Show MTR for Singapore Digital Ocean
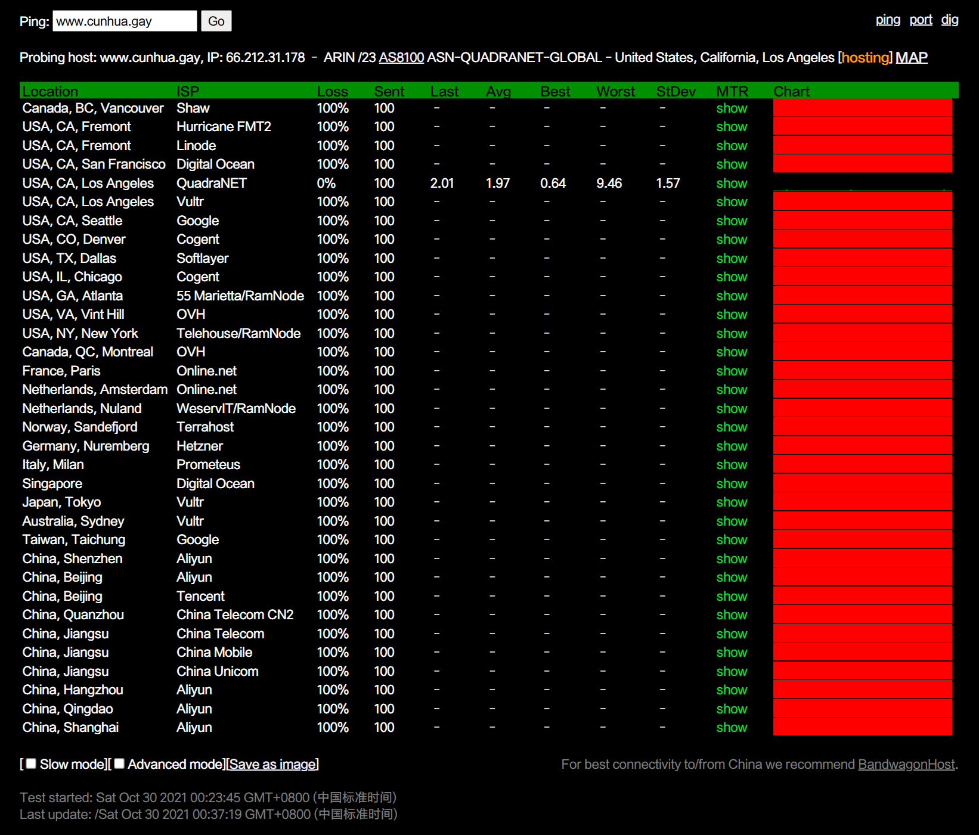 coord(732,483)
